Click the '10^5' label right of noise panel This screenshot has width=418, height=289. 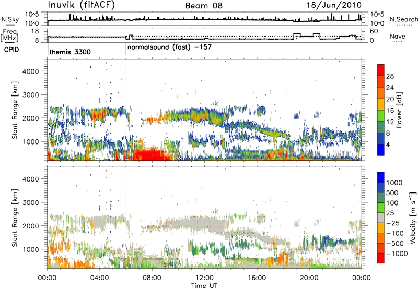377,14
